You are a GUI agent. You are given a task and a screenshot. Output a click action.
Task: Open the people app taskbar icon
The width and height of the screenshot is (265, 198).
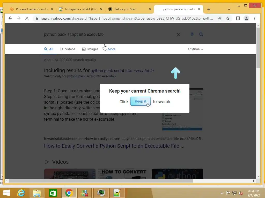click(85, 193)
